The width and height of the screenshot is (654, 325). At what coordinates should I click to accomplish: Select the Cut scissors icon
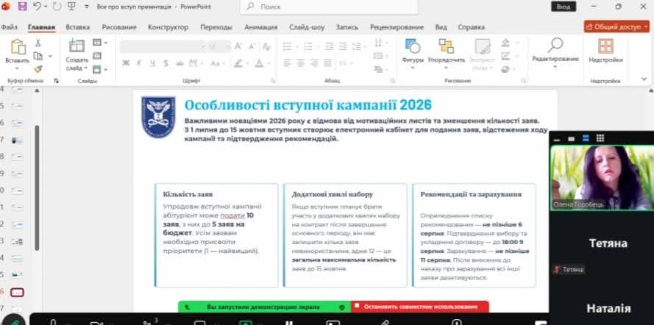tap(38, 43)
